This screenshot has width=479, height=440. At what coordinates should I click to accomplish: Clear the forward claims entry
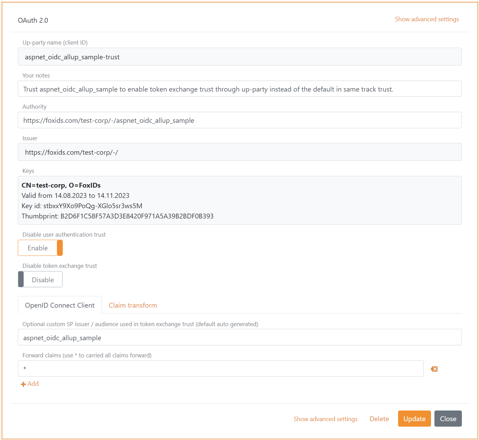(434, 369)
